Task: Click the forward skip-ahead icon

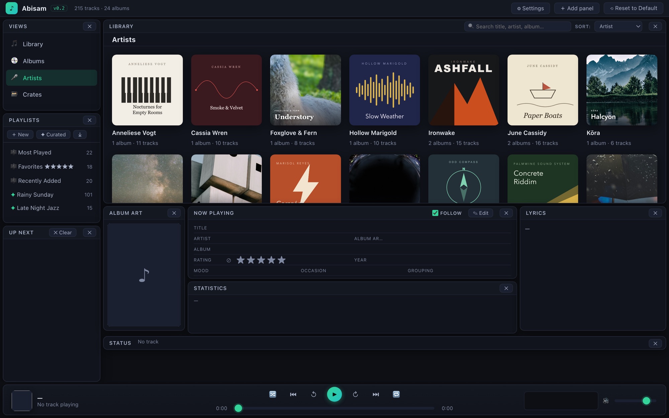Action: [355, 394]
